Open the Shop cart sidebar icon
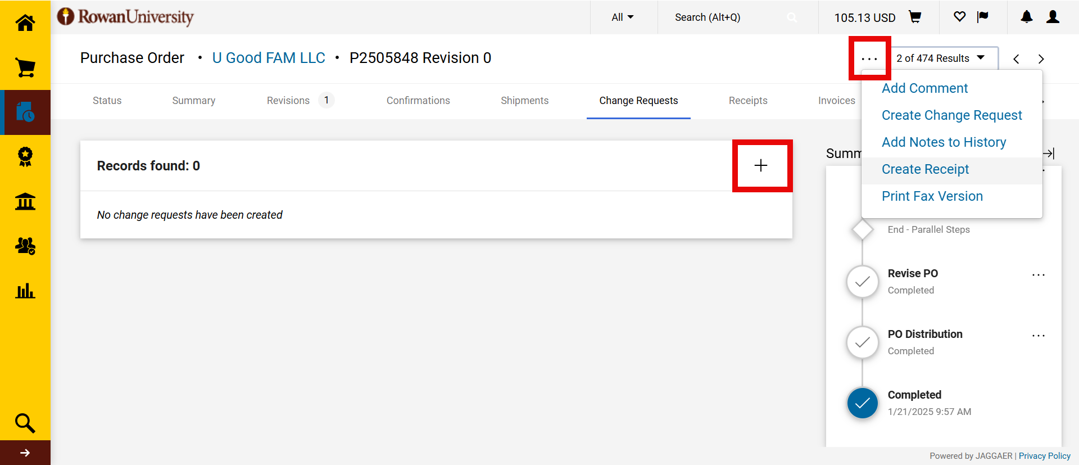1079x465 pixels. (x=25, y=67)
